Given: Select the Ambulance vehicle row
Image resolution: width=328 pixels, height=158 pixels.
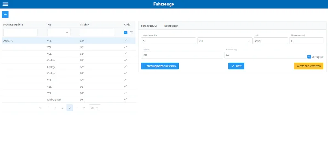Looking at the screenshot, I should 68,99.
